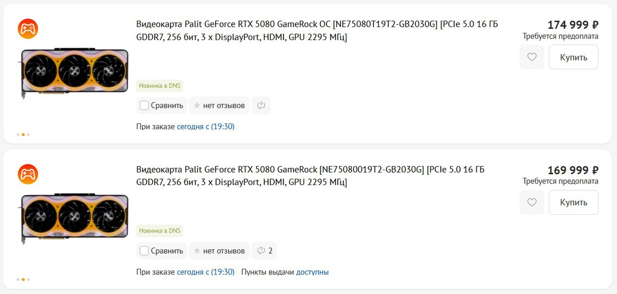Viewport: 617px width, 294px height.
Task: Check 'Сравнить' for GameRock OC card
Action: 144,105
